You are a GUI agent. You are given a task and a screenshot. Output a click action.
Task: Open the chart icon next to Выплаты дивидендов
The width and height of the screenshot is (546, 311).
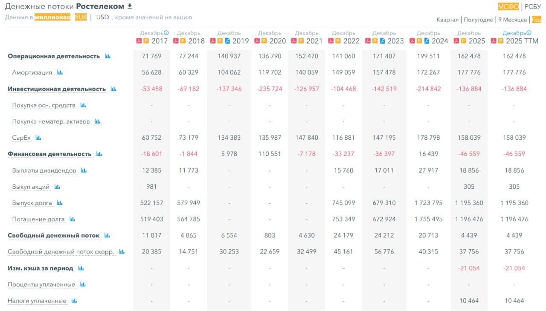(84, 170)
